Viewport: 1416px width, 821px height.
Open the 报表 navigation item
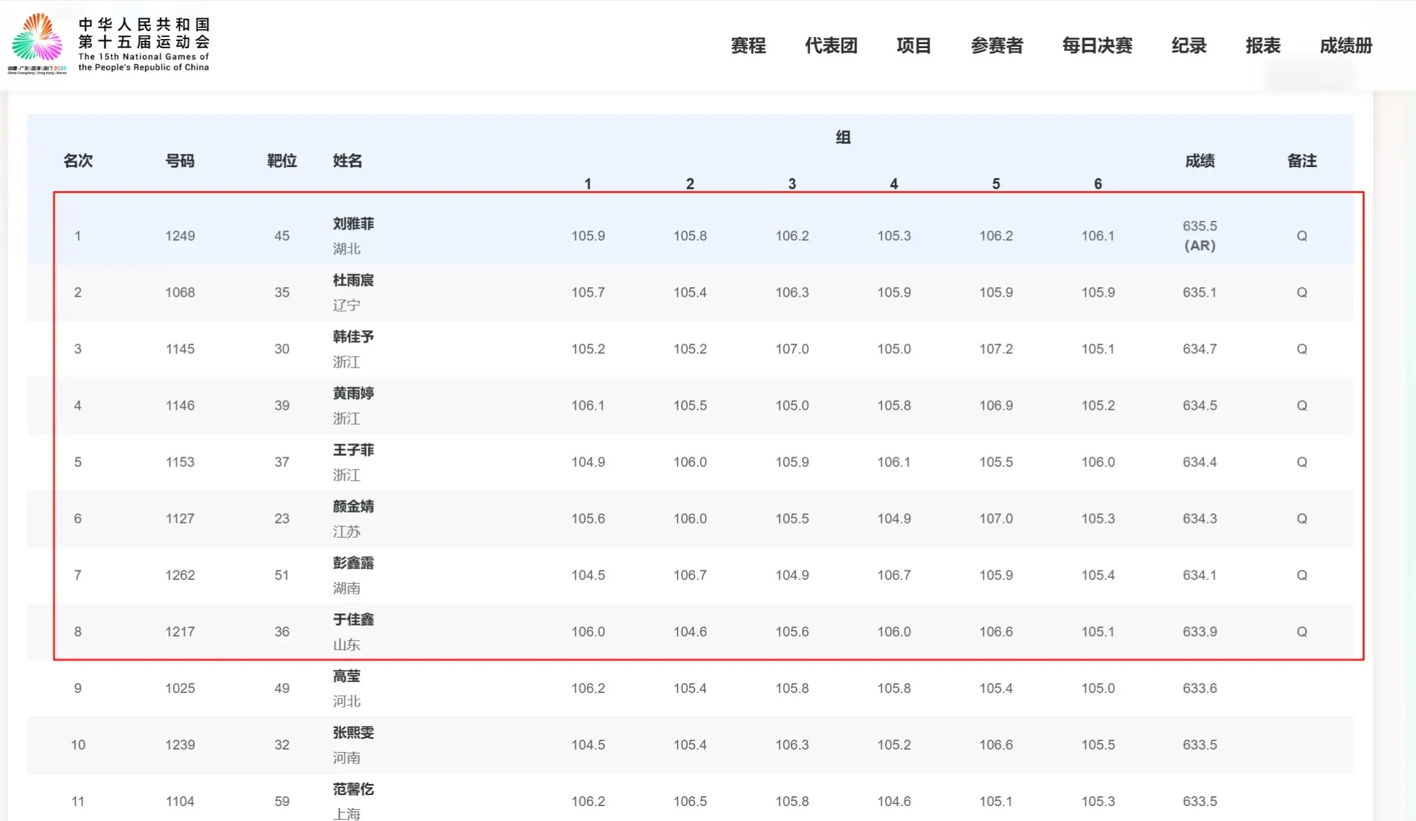click(1263, 45)
